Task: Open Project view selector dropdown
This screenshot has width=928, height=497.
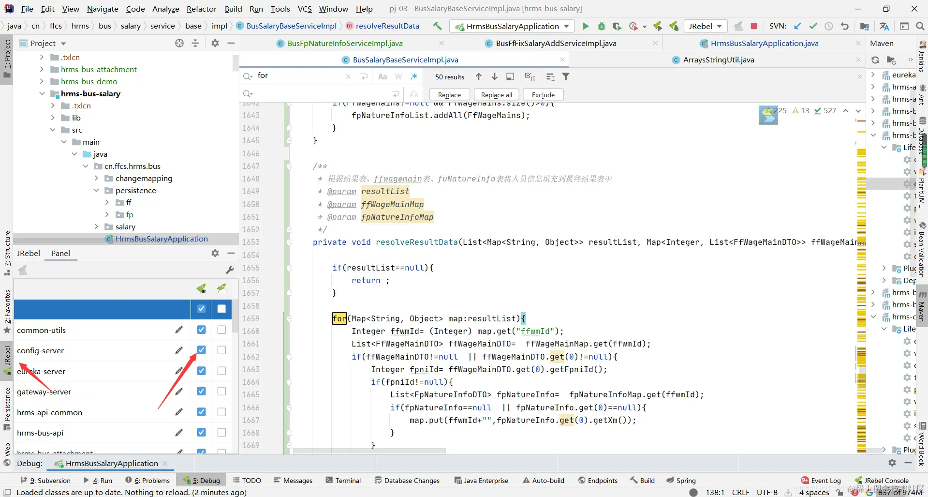Action: point(63,44)
